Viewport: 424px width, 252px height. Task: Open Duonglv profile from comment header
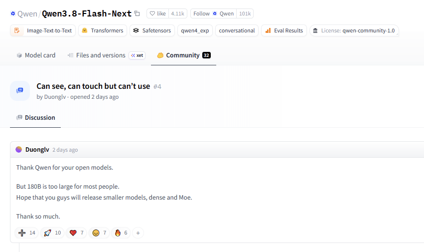37,150
